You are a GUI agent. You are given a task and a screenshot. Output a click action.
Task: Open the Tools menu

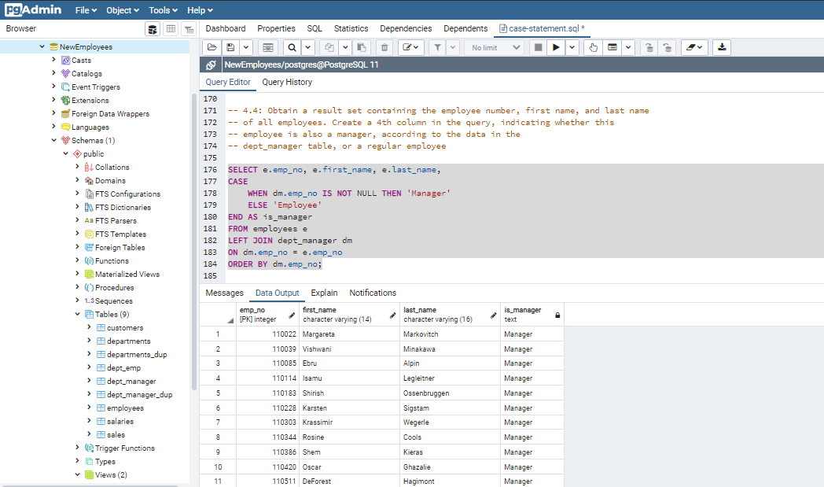coord(163,10)
